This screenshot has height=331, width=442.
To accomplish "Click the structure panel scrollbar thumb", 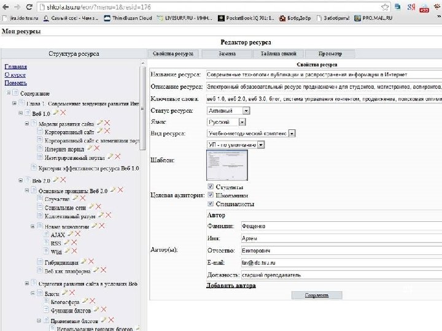I will pyautogui.click(x=142, y=108).
